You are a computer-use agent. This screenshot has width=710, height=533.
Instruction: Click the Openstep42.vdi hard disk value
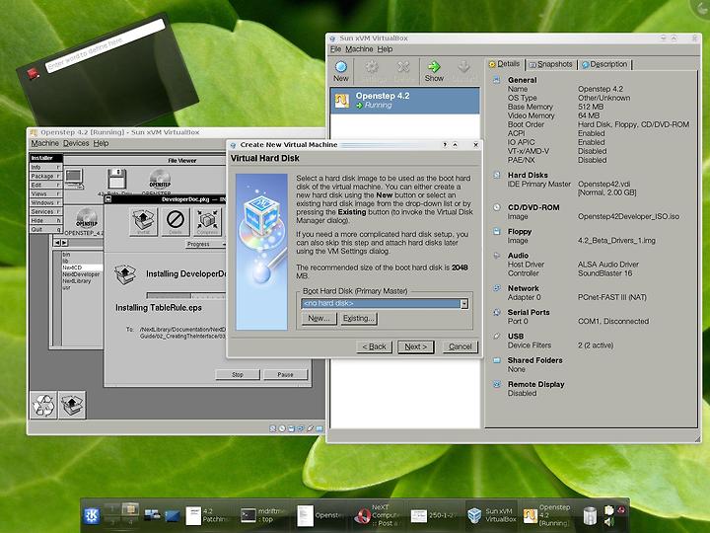click(x=604, y=184)
